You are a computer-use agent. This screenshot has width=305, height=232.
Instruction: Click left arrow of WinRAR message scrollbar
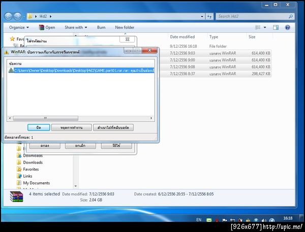click(10, 118)
